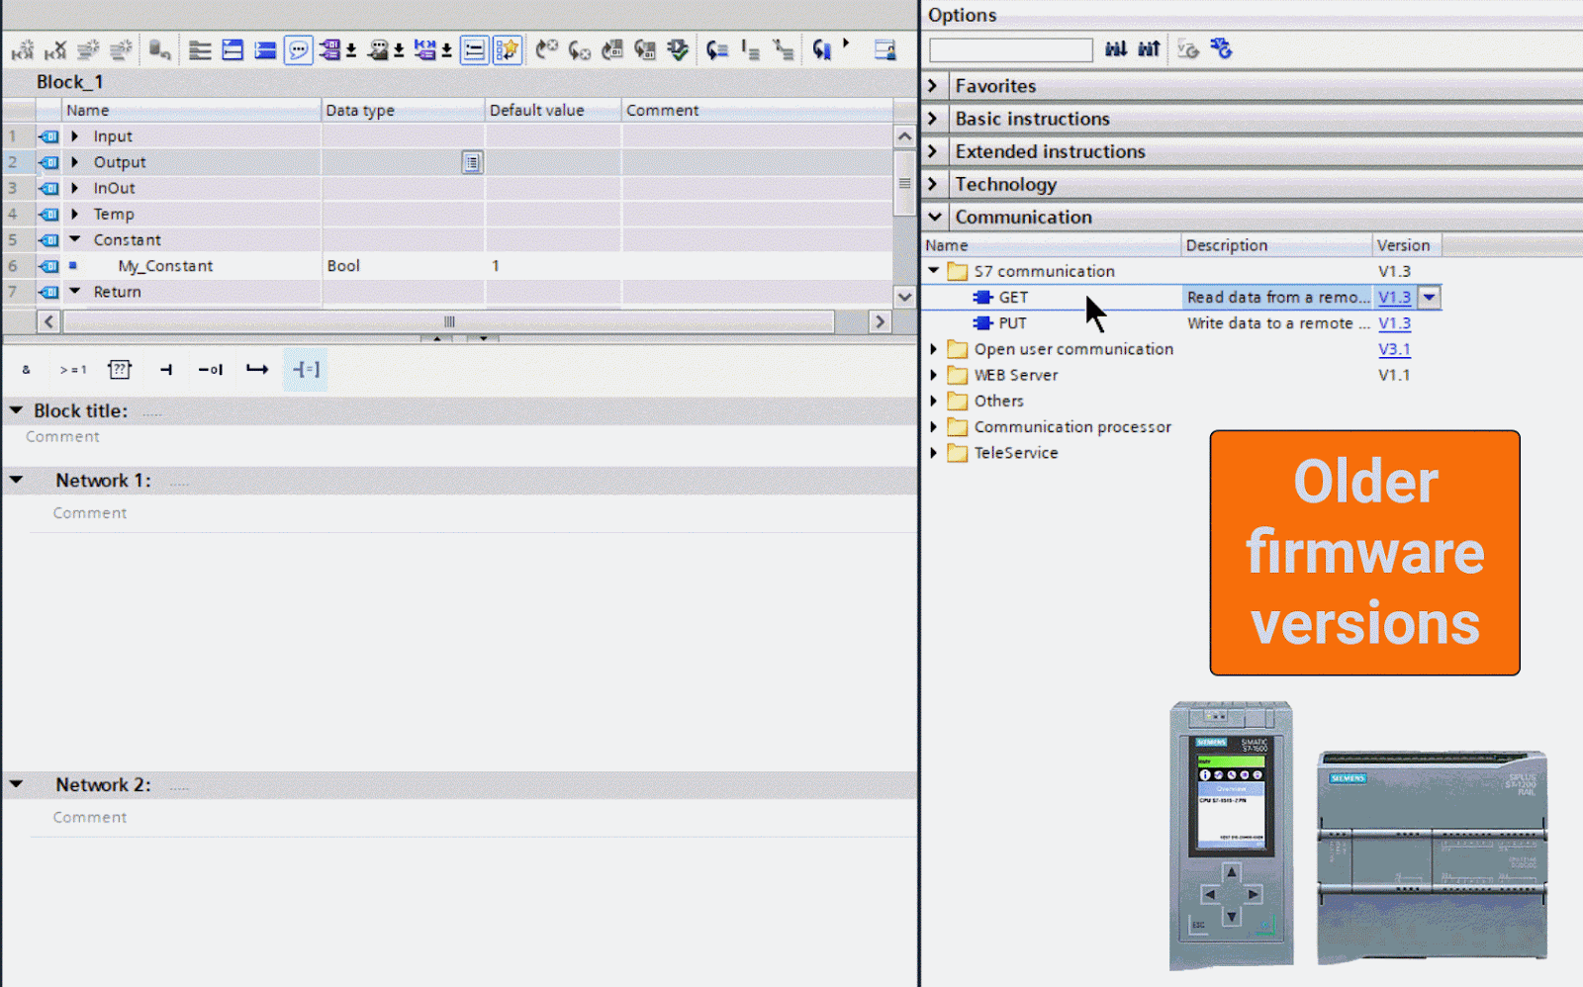Click the V3.1 link for Open user communication
Image resolution: width=1583 pixels, height=987 pixels.
click(x=1394, y=349)
